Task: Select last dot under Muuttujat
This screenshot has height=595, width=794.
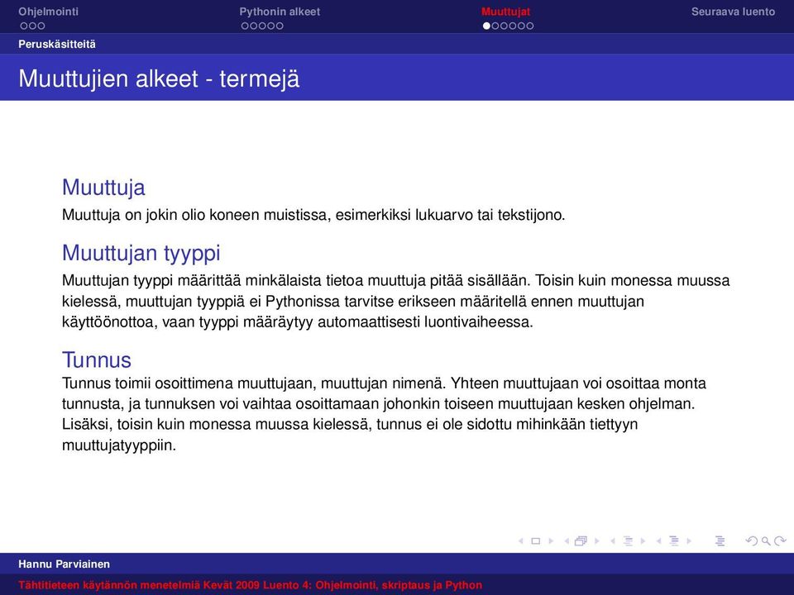Action: [x=529, y=26]
